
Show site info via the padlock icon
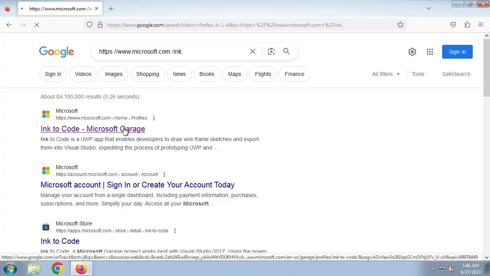100,25
